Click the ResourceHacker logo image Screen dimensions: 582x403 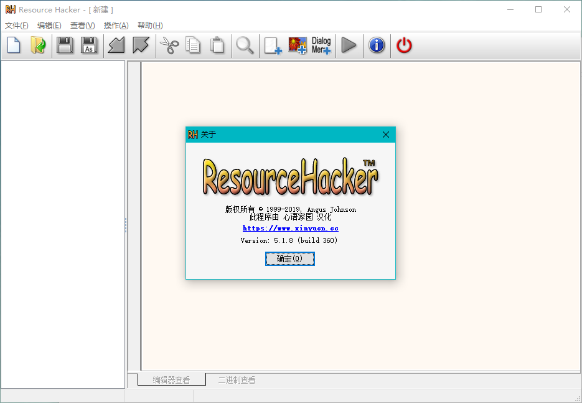coord(291,177)
